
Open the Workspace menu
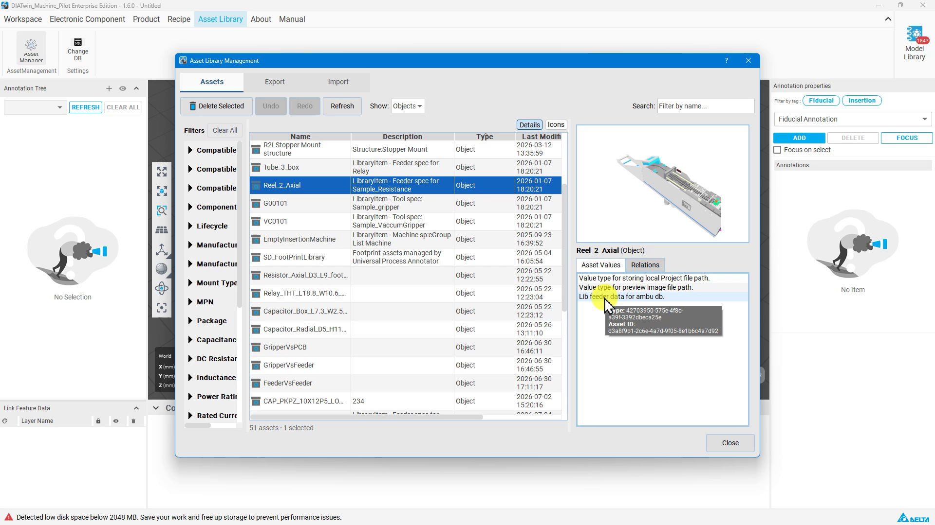[23, 19]
